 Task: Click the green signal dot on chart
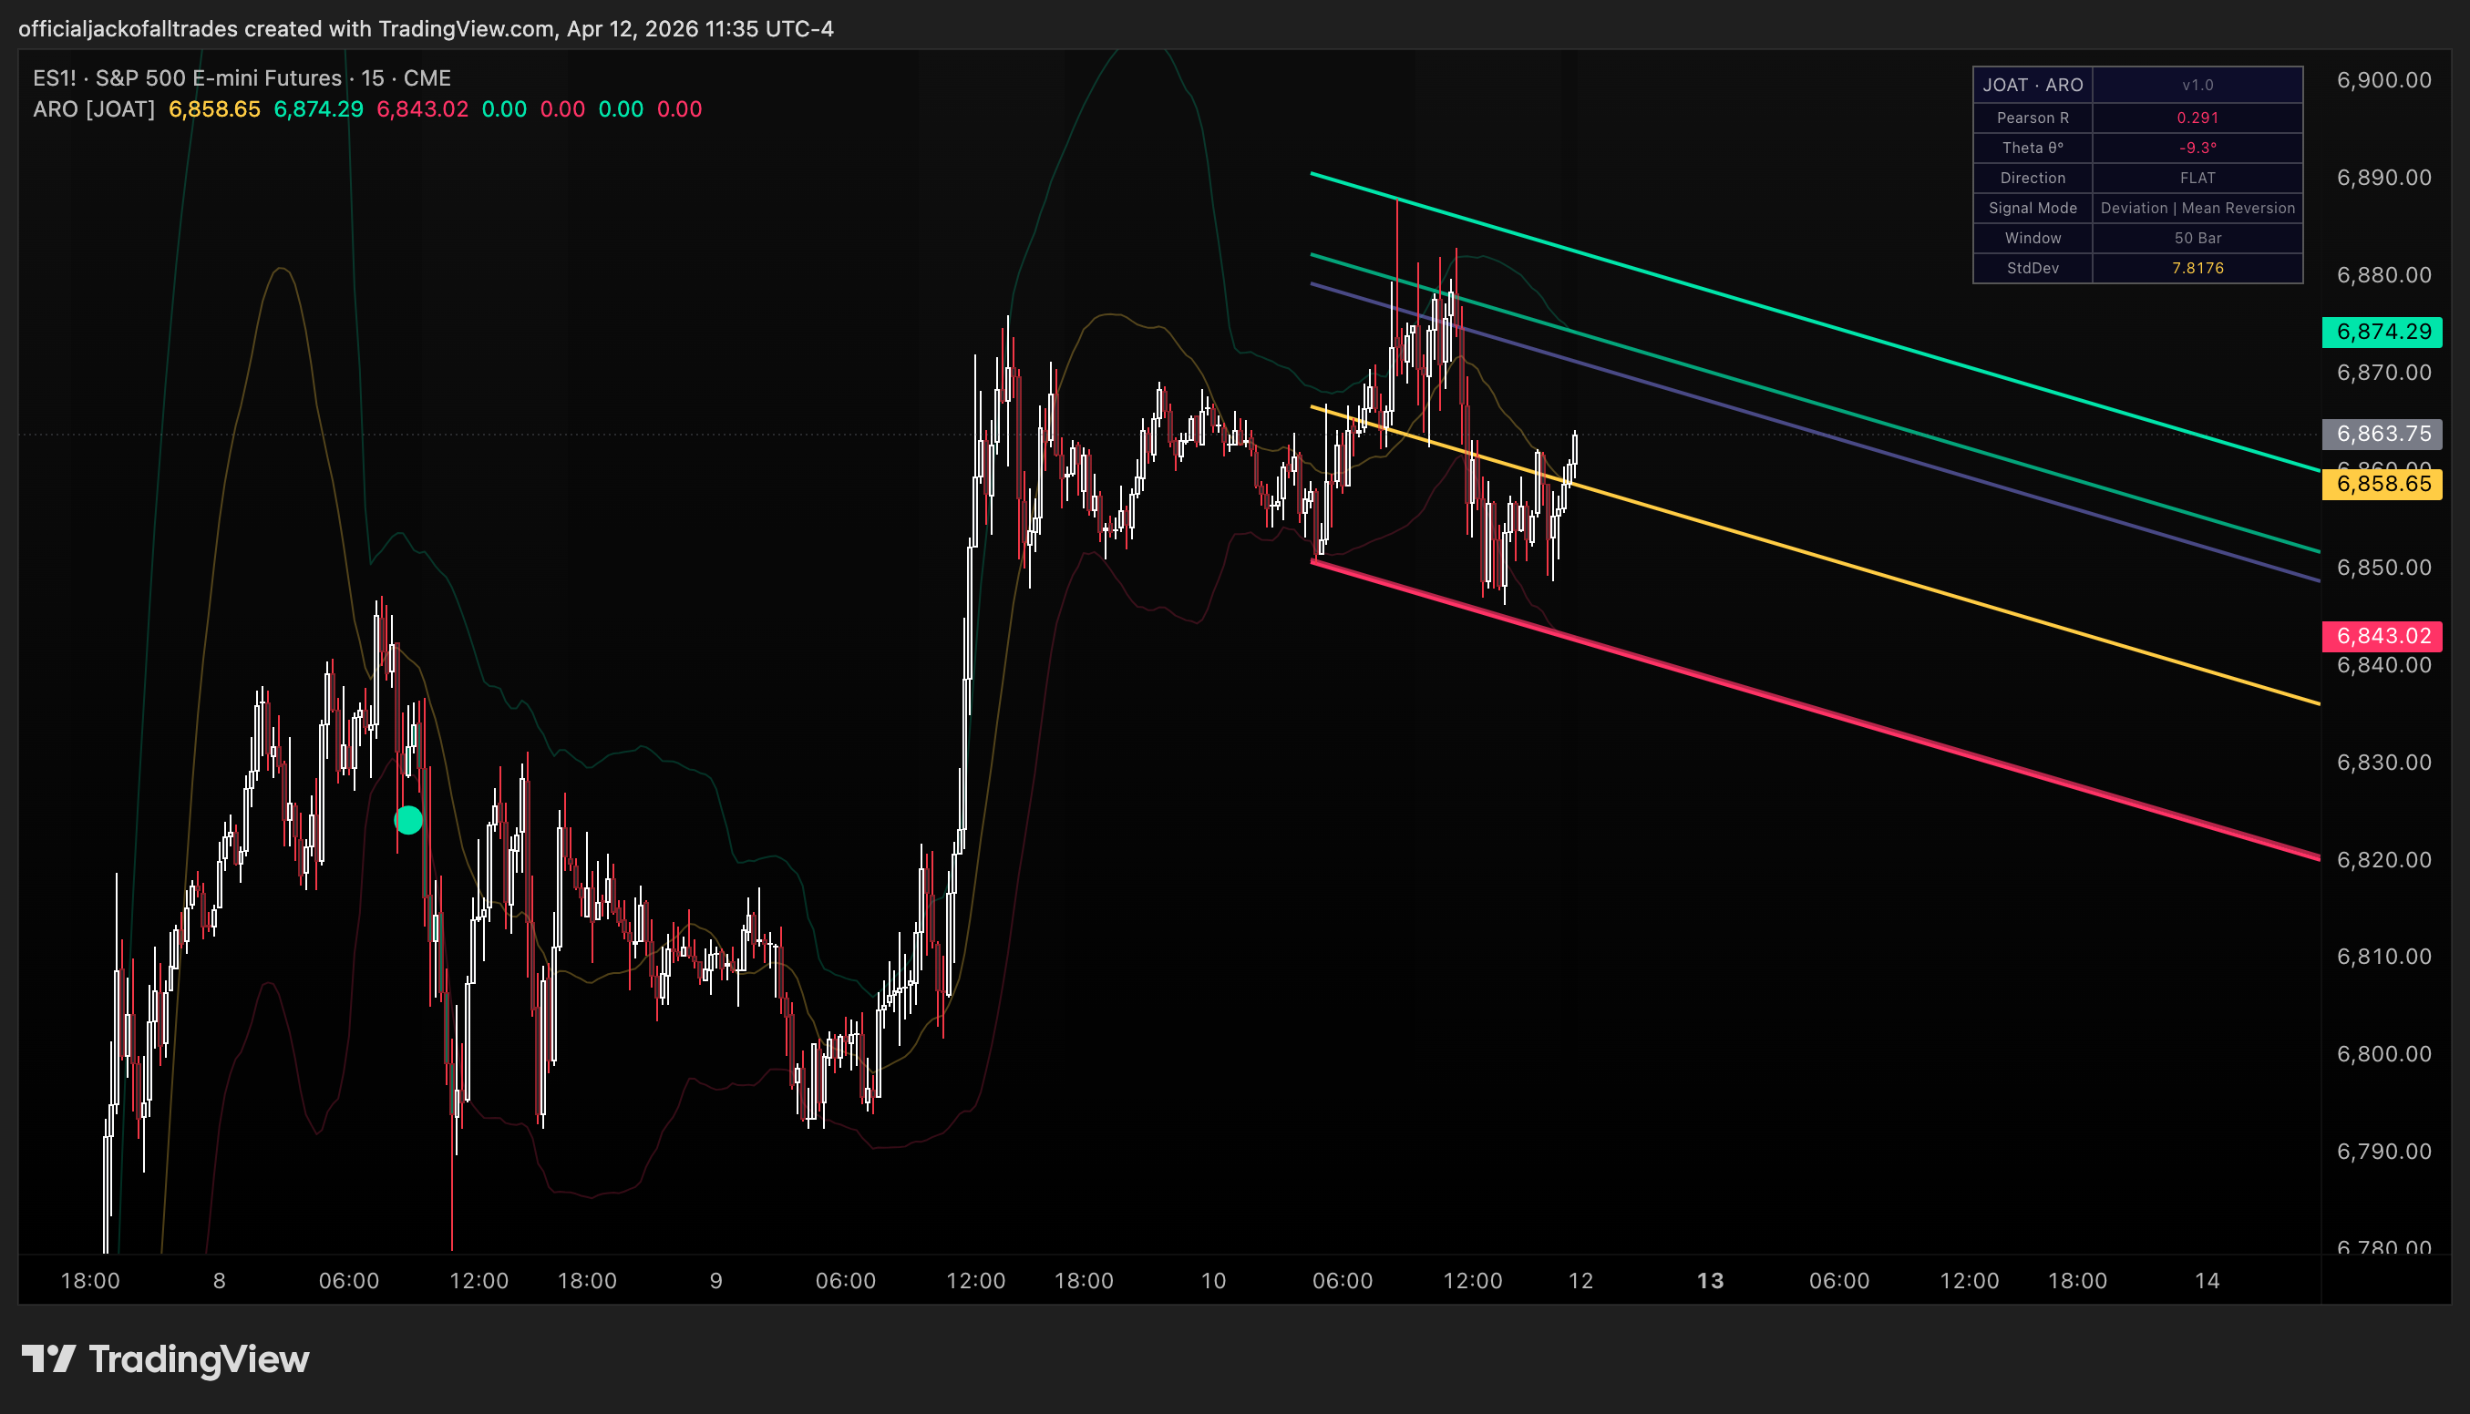[x=408, y=821]
